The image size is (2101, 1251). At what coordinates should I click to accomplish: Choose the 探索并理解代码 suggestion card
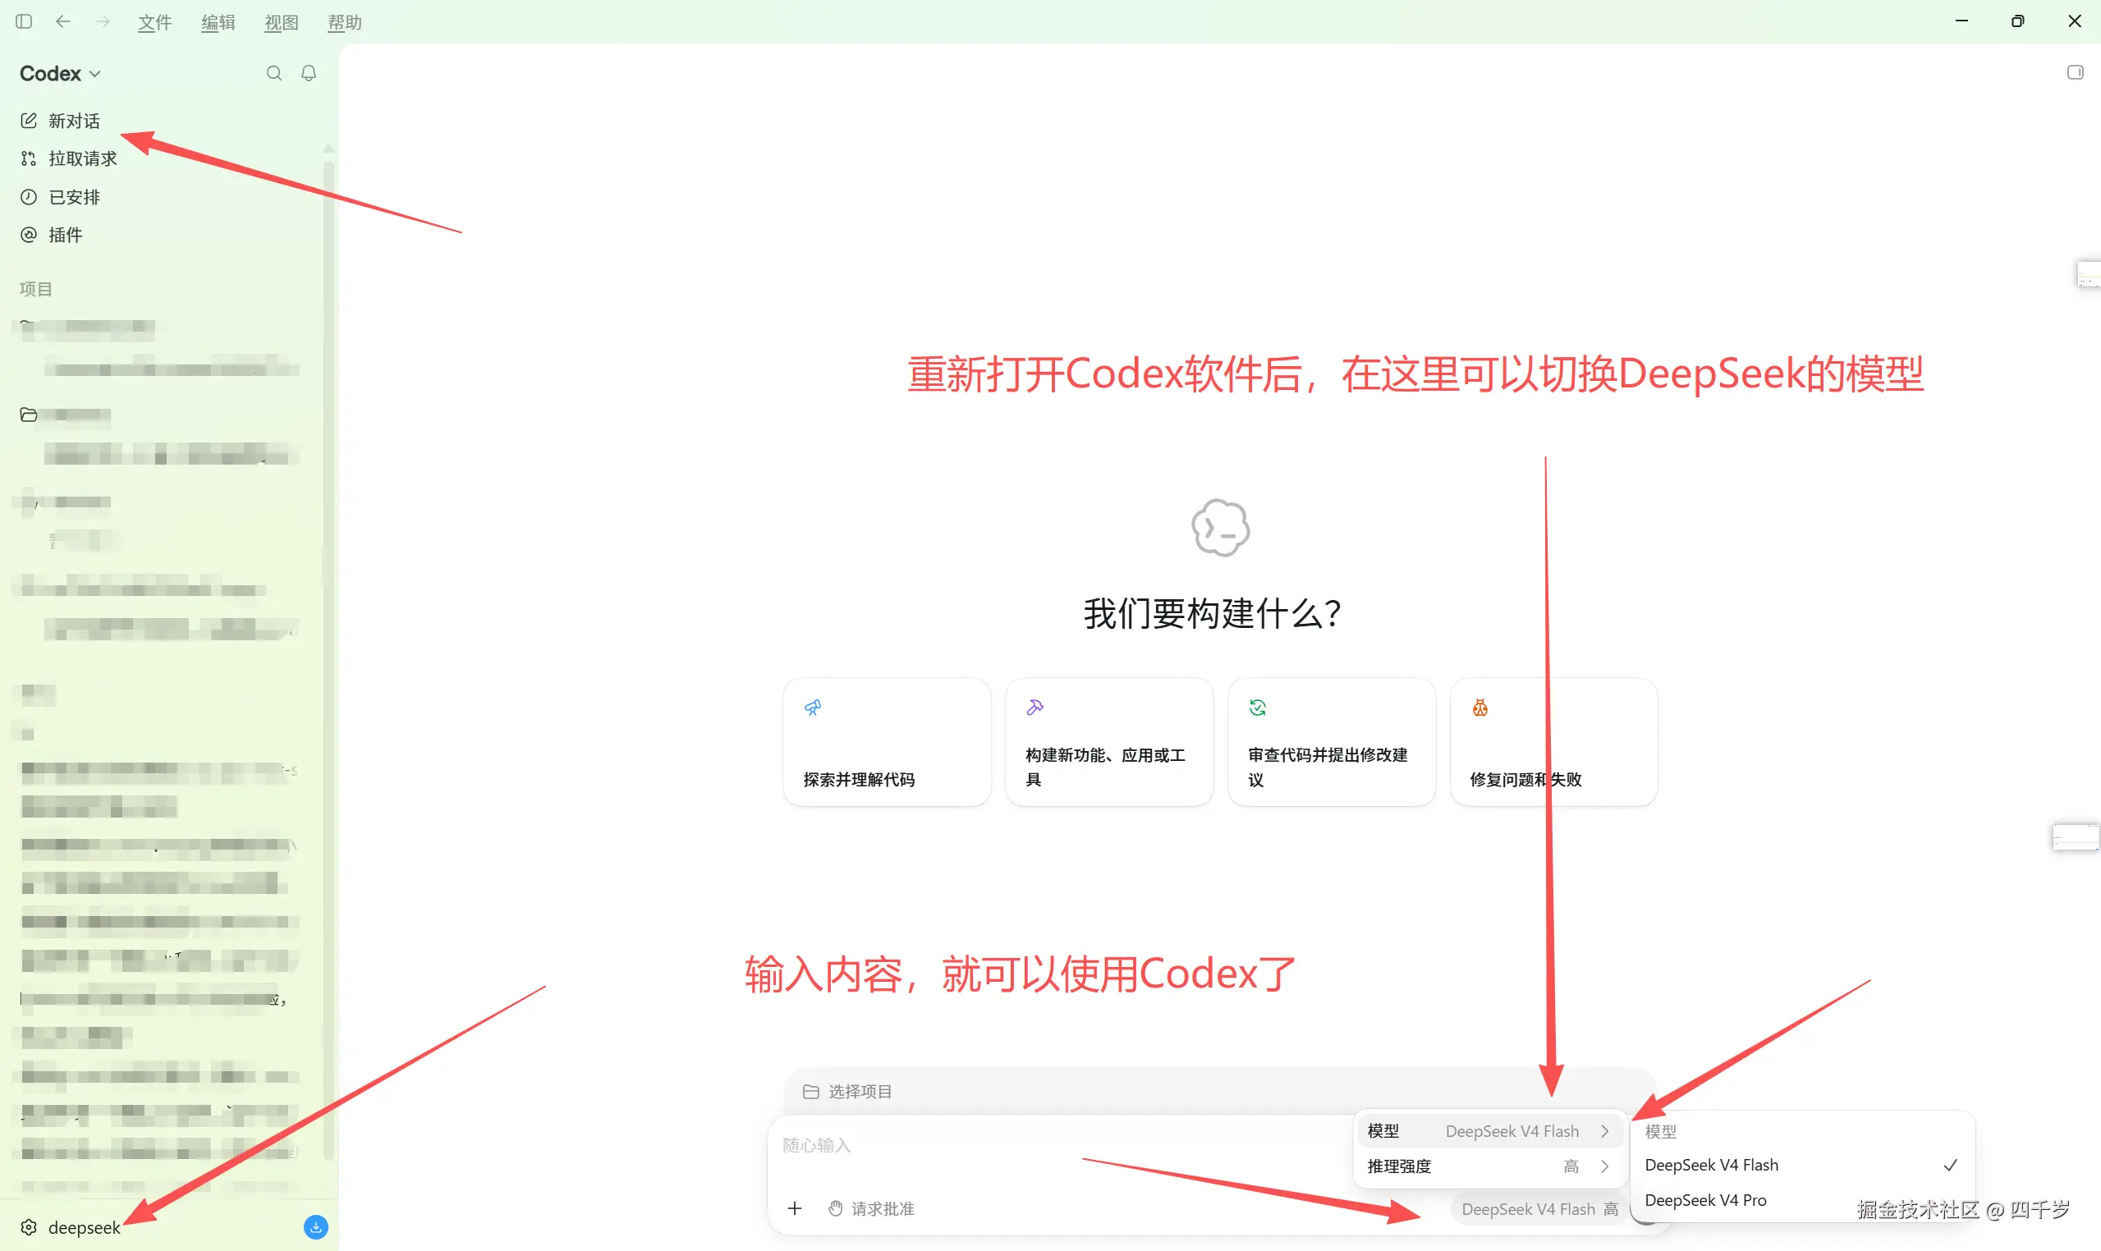point(886,742)
